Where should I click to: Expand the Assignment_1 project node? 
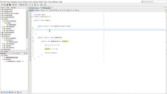(1, 10)
